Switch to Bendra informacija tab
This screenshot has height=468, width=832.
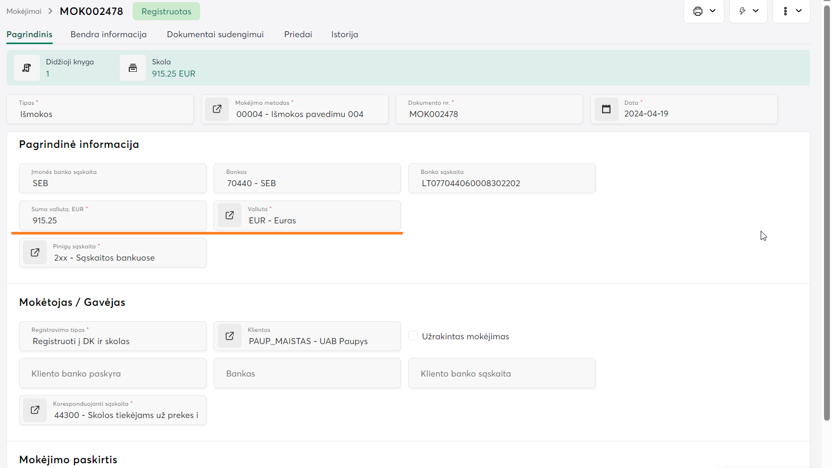109,35
